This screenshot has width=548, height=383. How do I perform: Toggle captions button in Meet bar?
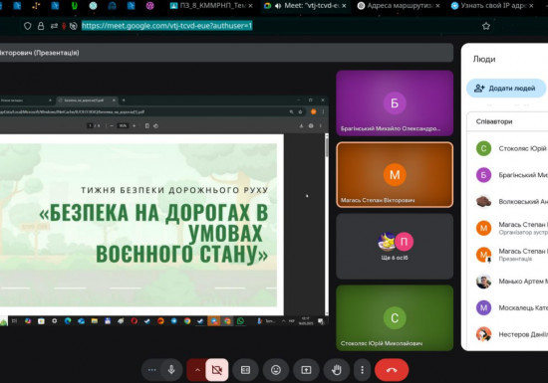click(245, 370)
